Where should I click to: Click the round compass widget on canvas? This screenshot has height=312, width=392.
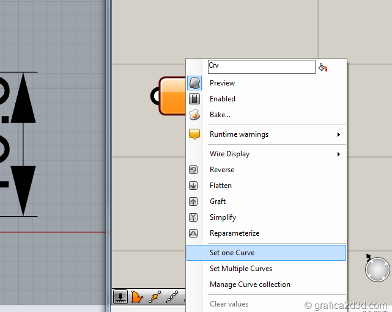click(x=377, y=269)
